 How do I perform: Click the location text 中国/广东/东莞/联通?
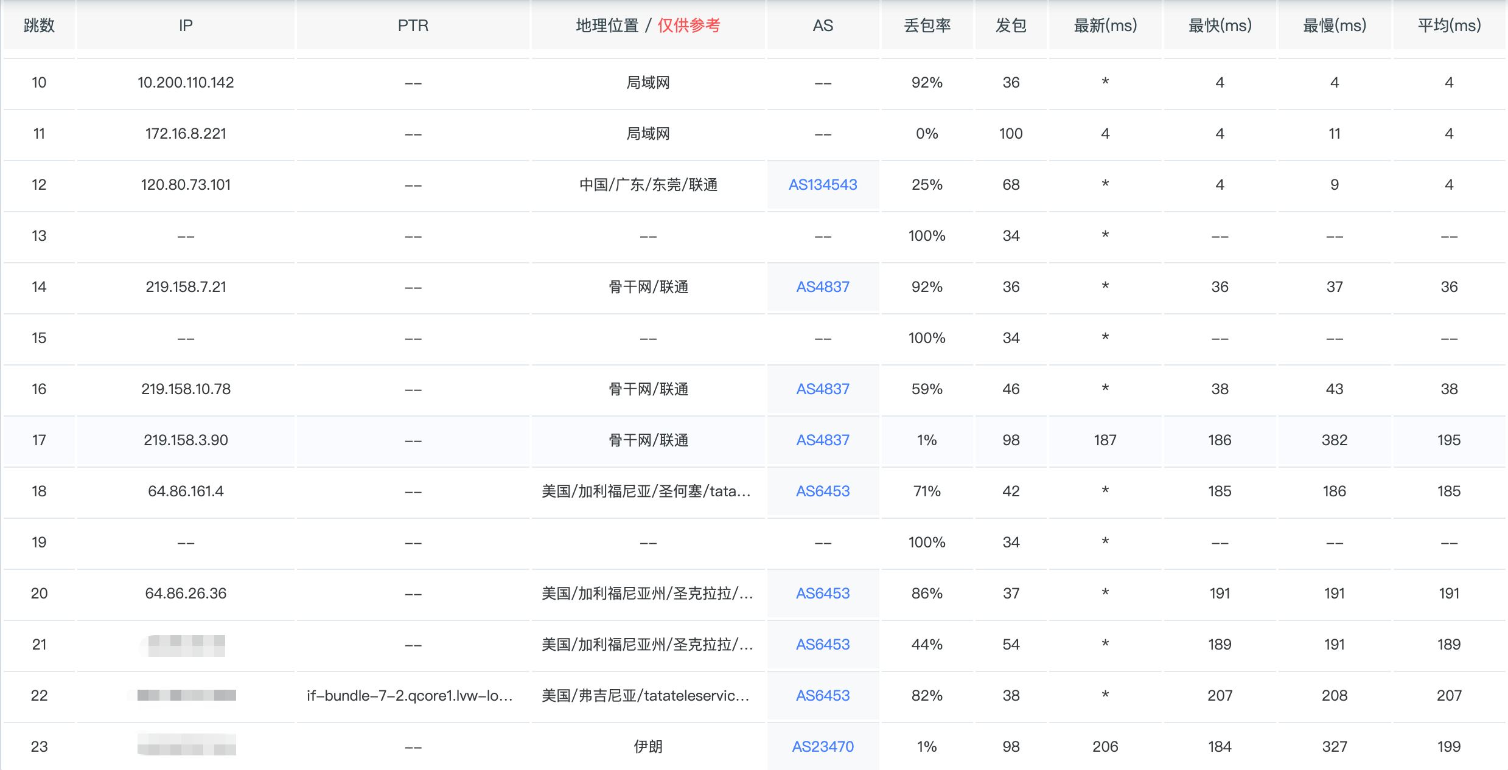648,184
